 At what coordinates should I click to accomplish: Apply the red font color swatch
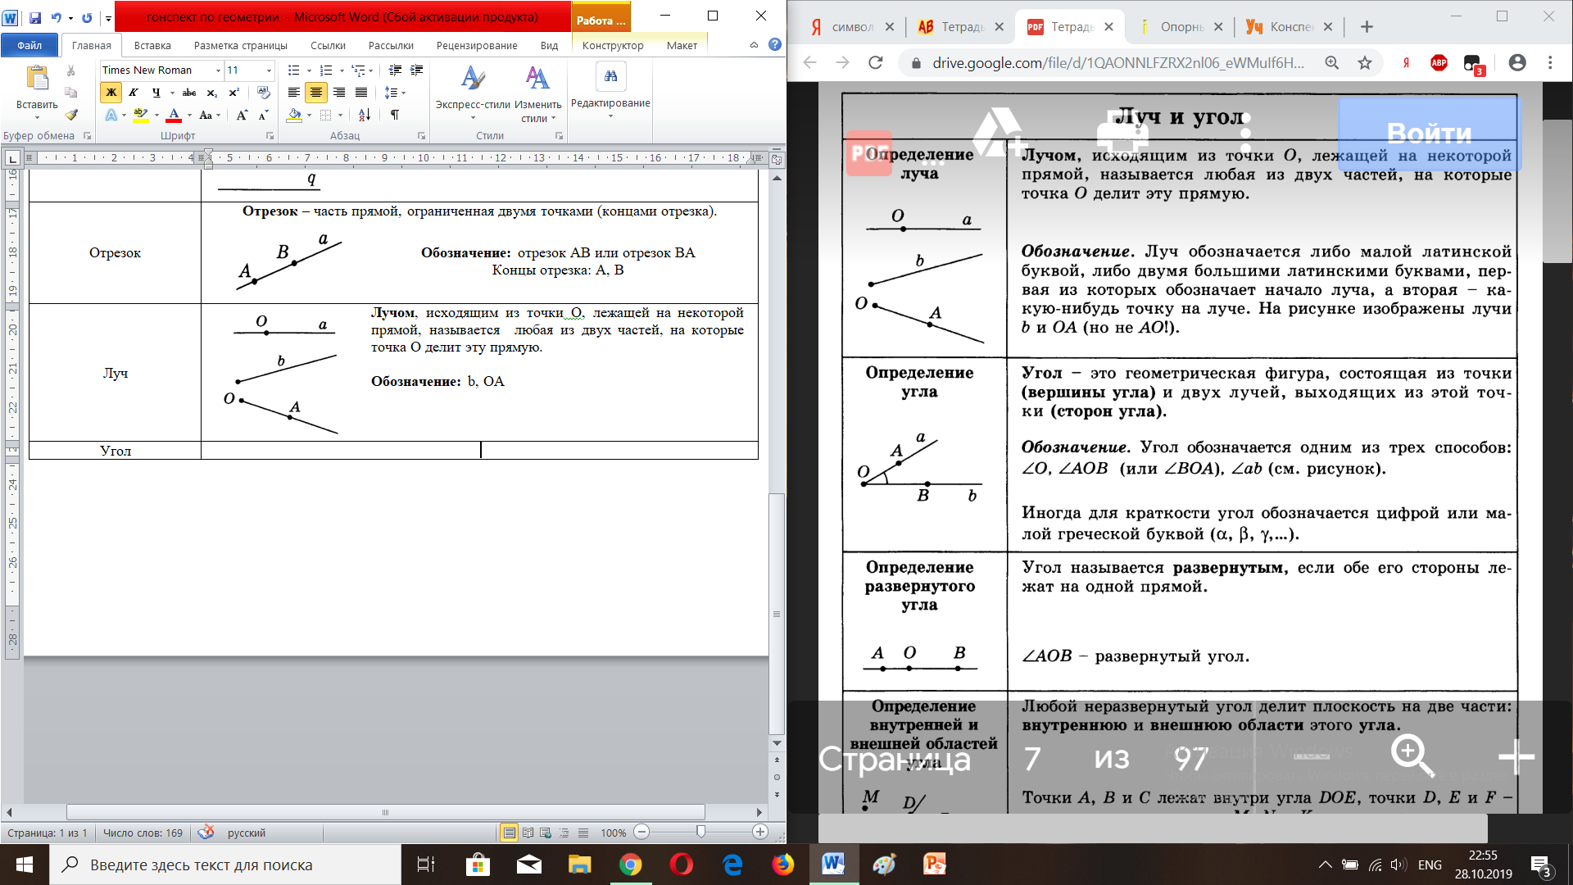pyautogui.click(x=174, y=116)
